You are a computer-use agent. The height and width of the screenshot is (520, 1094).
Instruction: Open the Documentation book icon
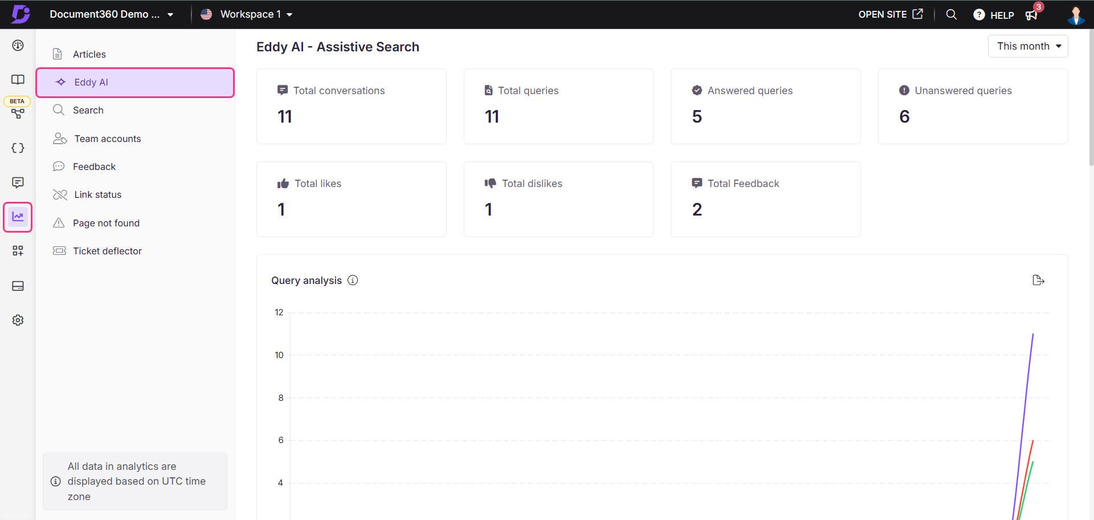tap(18, 79)
